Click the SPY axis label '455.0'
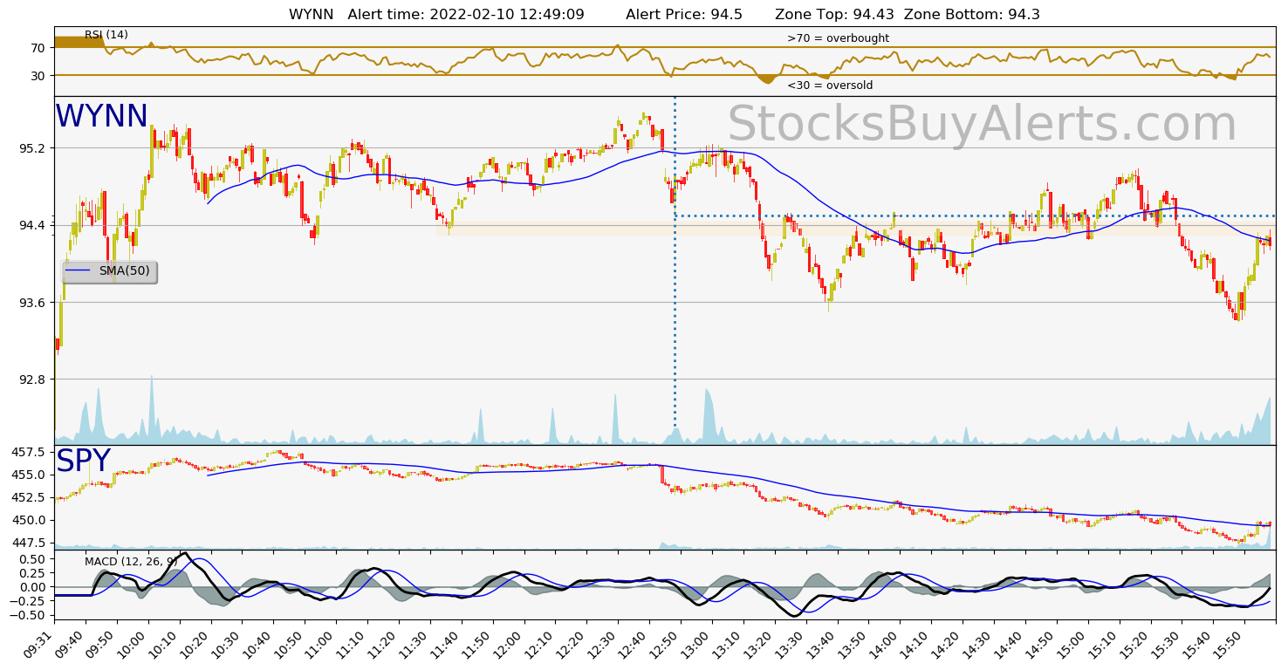Image resolution: width=1288 pixels, height=670 pixels. 28,475
